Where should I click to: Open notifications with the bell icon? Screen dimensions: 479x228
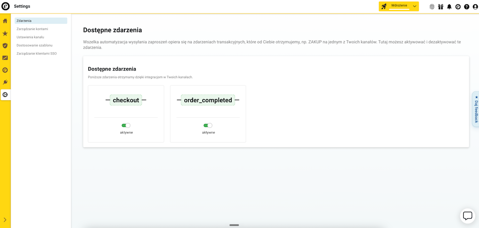449,7
